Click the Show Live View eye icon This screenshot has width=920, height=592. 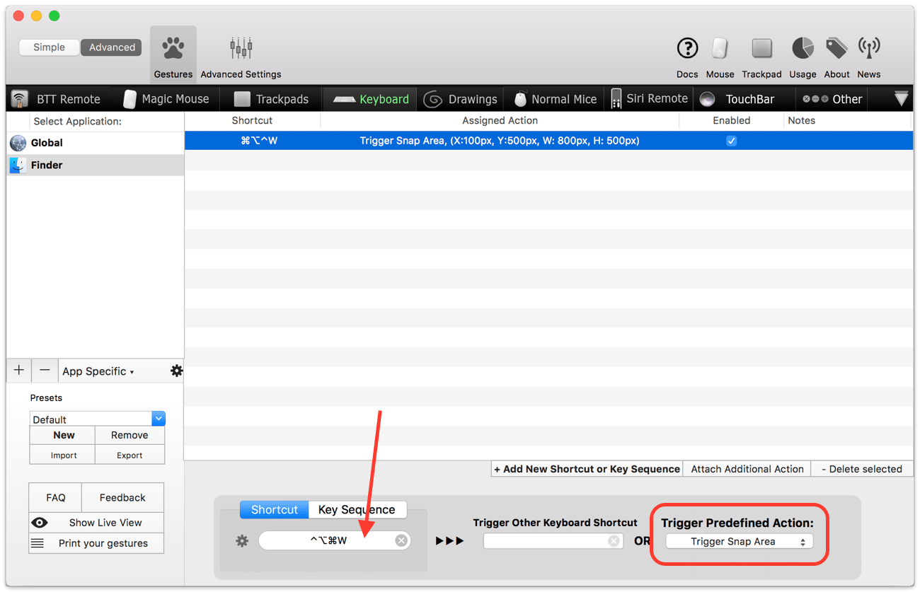point(40,523)
